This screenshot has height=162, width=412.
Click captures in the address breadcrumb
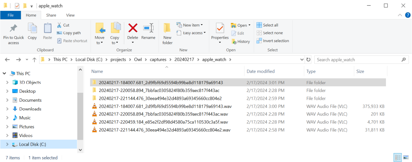click(158, 60)
